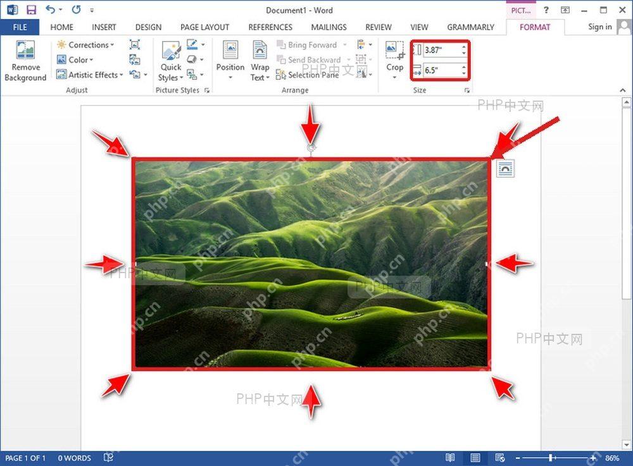Click the Picture Border pen icon

(192, 44)
